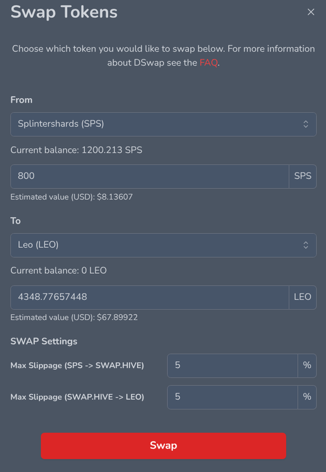The width and height of the screenshot is (326, 472).
Task: Click the red Swap button
Action: [x=164, y=446]
